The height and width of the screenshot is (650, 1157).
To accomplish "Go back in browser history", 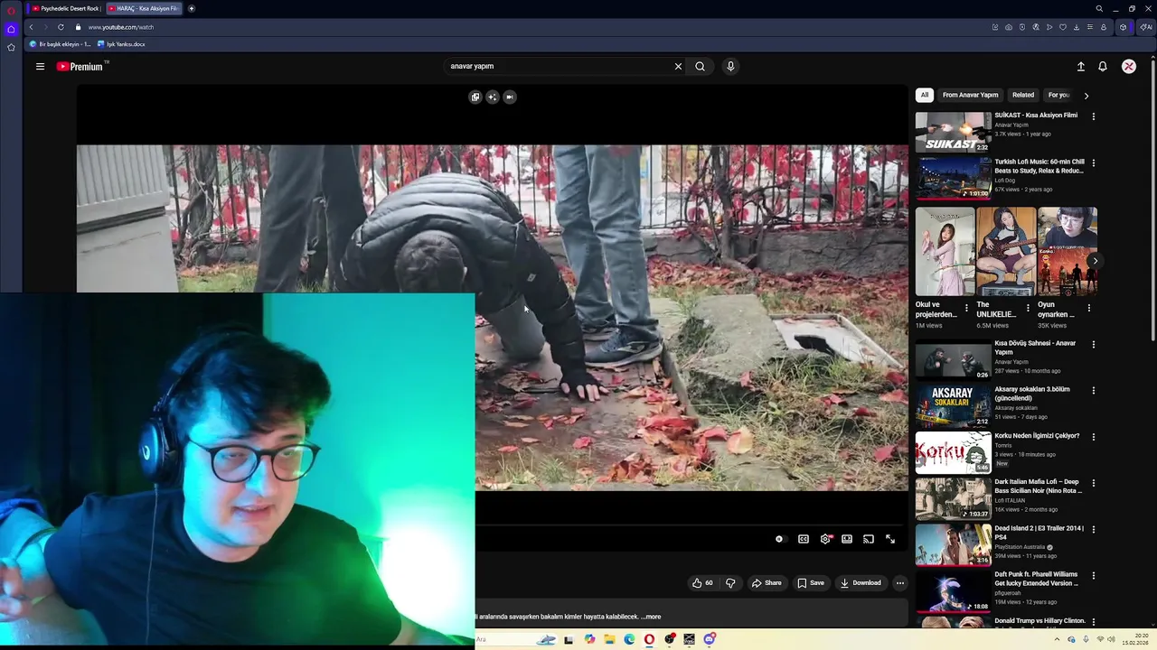I will coord(31,27).
